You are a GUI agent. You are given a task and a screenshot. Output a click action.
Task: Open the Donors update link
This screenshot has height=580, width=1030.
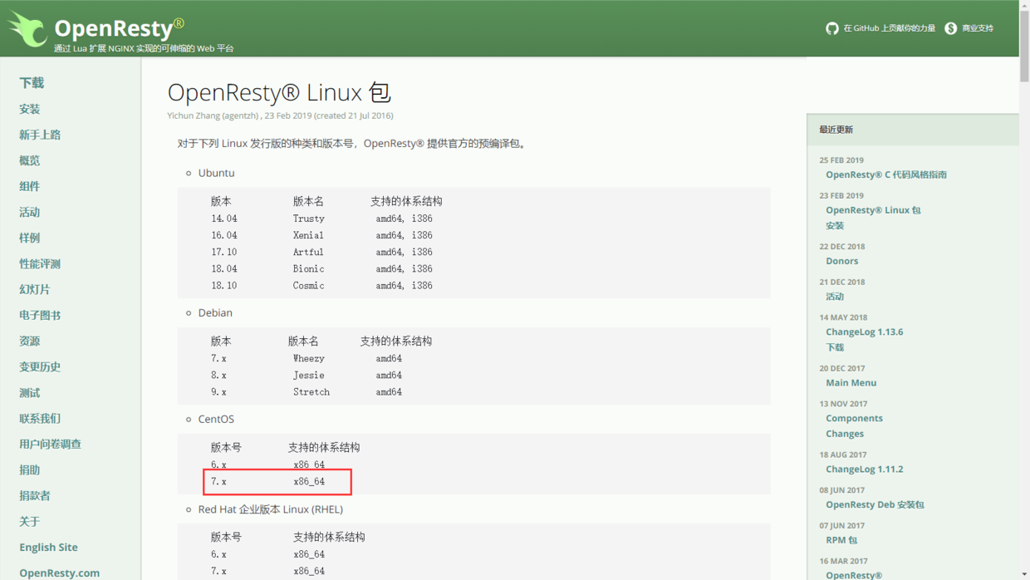click(x=842, y=261)
